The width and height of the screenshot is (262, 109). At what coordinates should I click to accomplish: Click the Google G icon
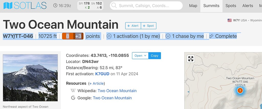click(x=73, y=98)
